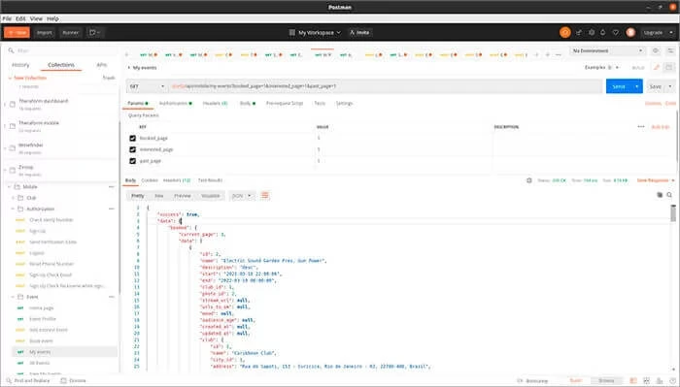680x387 pixels.
Task: Click the wrap lines icon in response
Action: 265,196
